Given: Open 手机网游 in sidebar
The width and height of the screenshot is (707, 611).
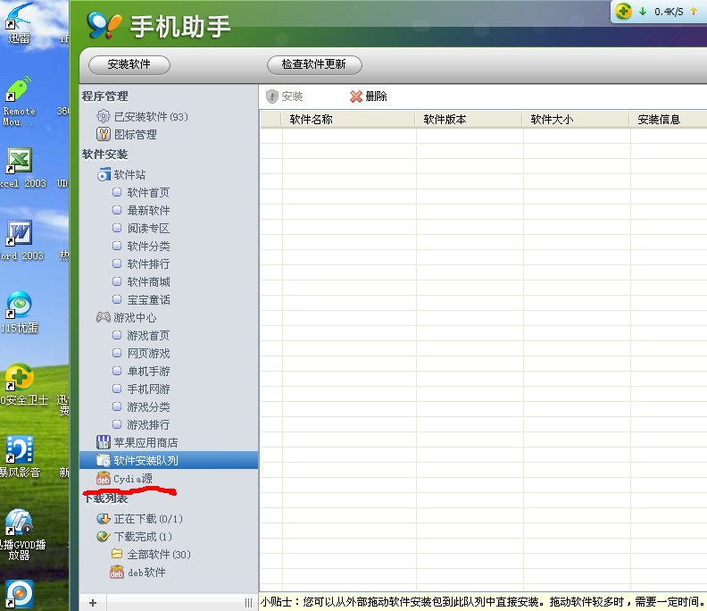Looking at the screenshot, I should tap(141, 389).
